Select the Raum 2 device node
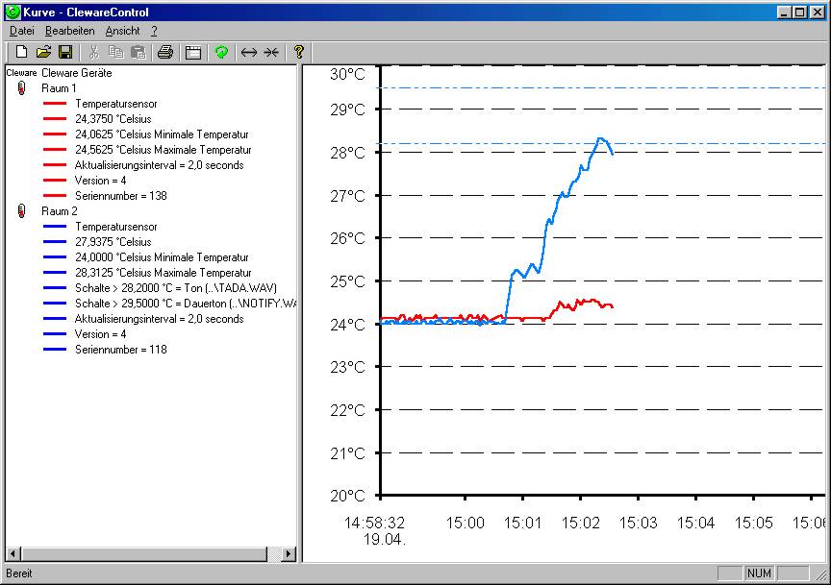Image resolution: width=831 pixels, height=585 pixels. (60, 211)
